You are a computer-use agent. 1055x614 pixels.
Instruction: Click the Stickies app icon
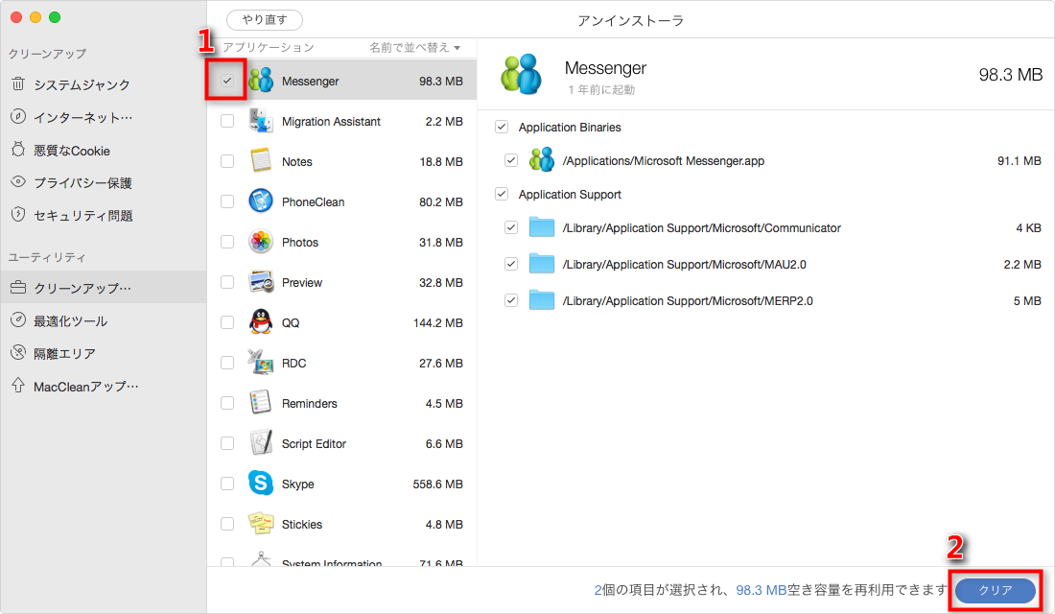point(261,524)
